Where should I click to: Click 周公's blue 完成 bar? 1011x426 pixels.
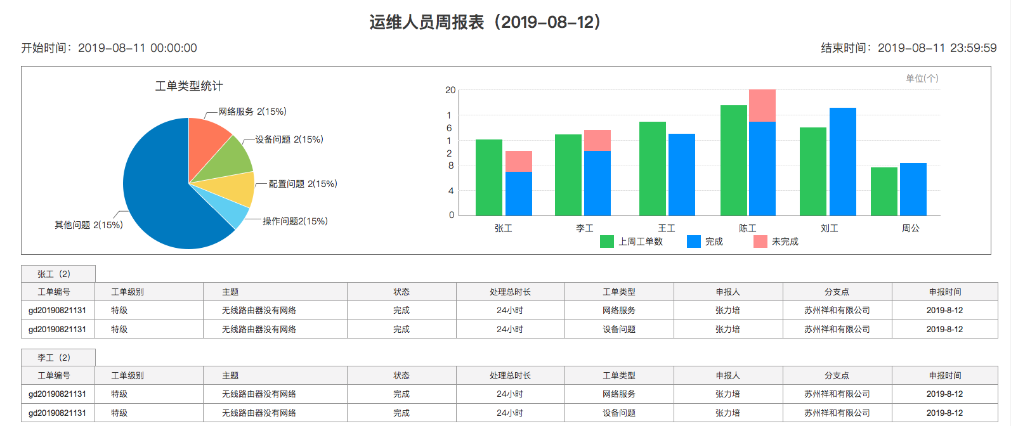click(913, 189)
